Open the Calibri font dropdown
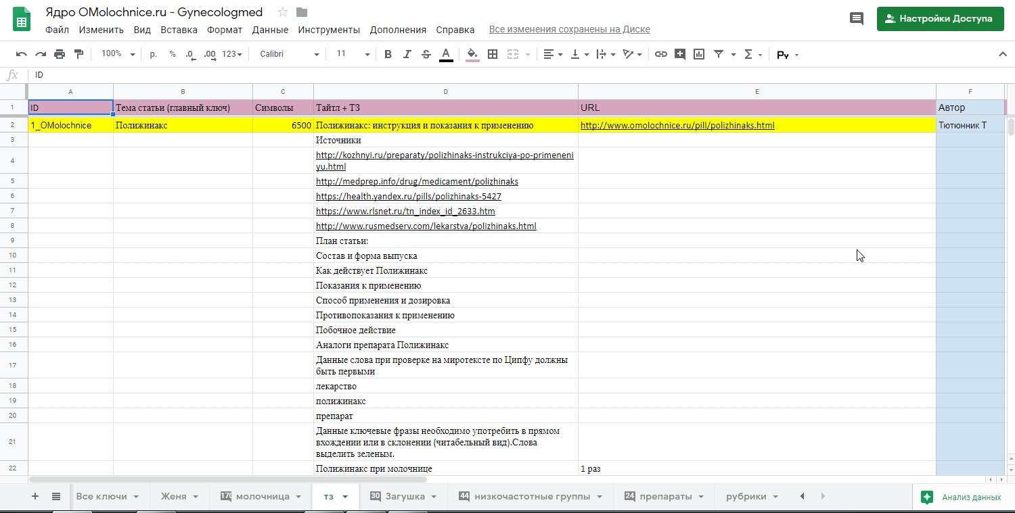1015x513 pixels. [290, 54]
